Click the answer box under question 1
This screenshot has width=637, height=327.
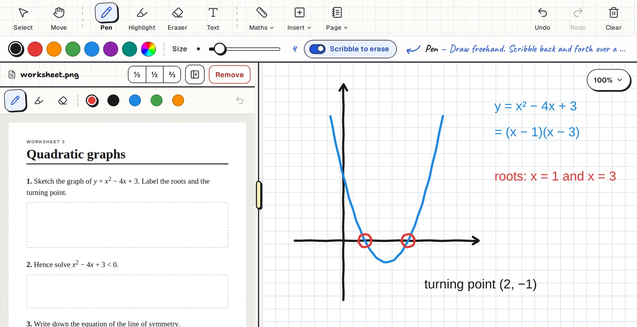[127, 225]
